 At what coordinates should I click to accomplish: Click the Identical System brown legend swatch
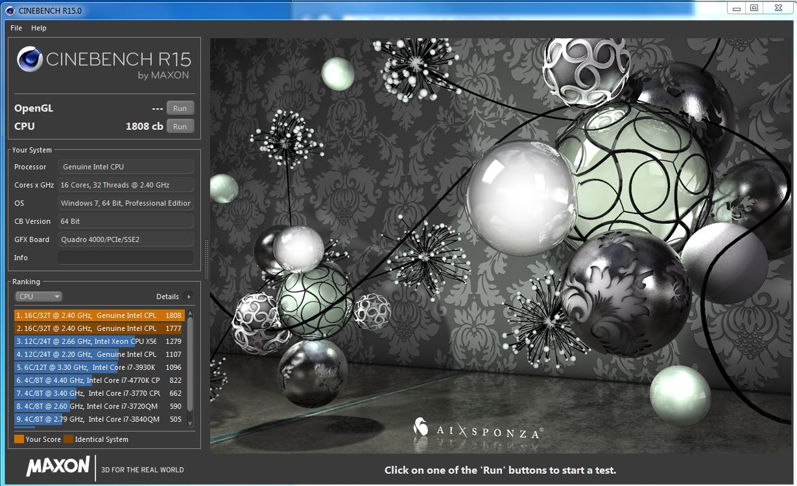coord(68,439)
